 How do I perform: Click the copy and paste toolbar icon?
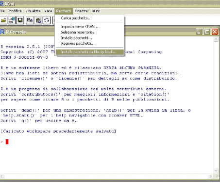click(47, 20)
